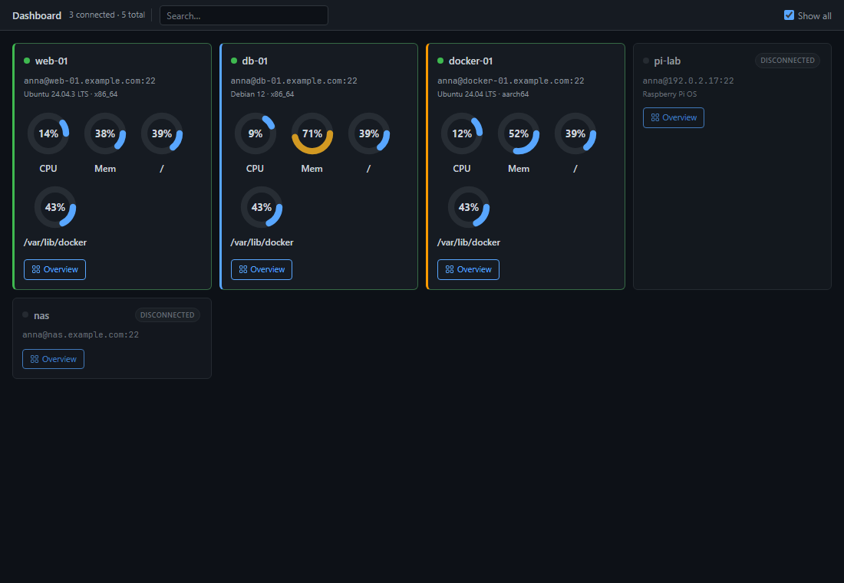Click db-01 green status dot

[x=233, y=61]
